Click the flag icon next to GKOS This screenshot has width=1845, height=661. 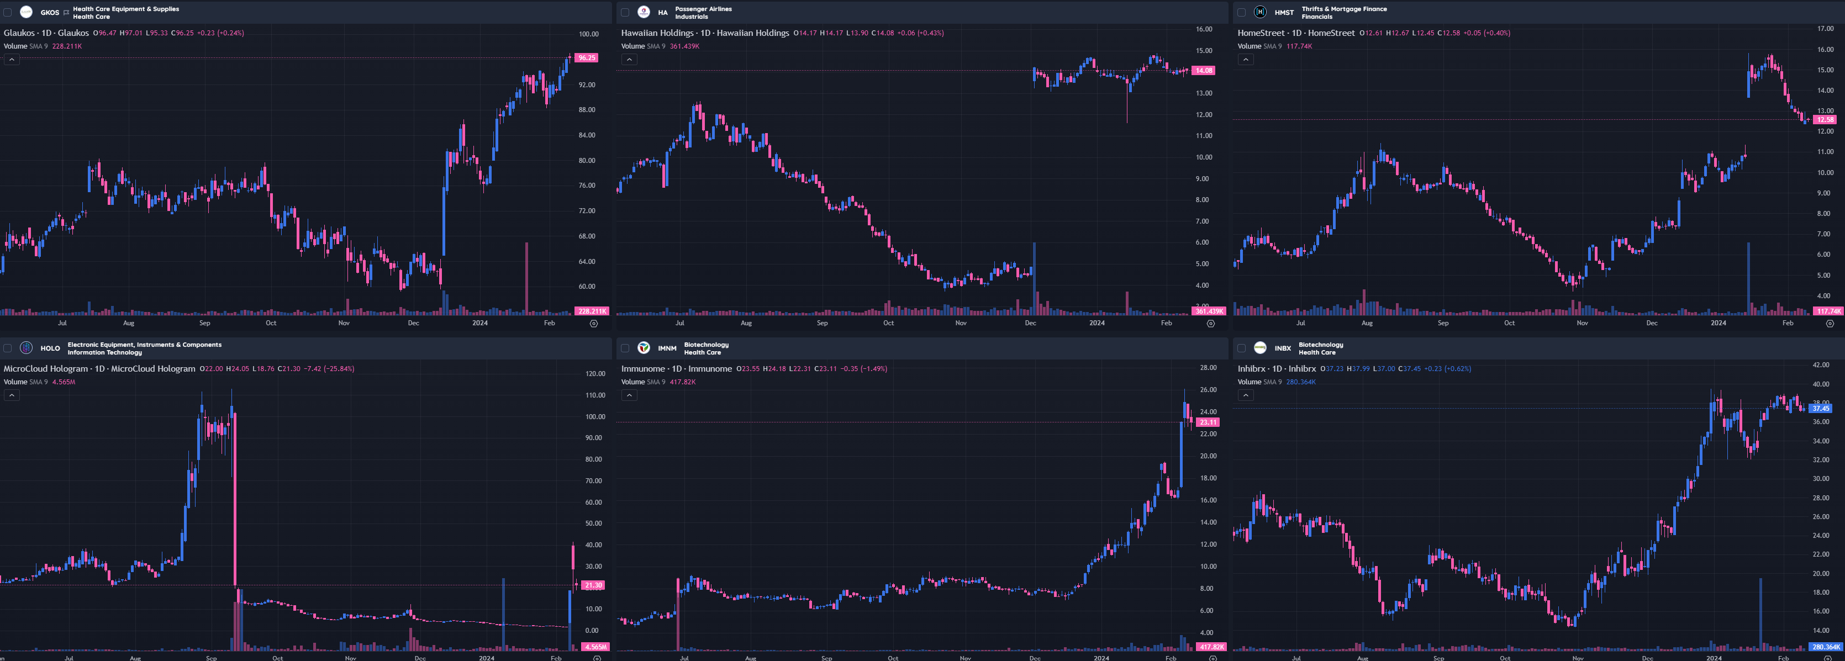pos(67,13)
